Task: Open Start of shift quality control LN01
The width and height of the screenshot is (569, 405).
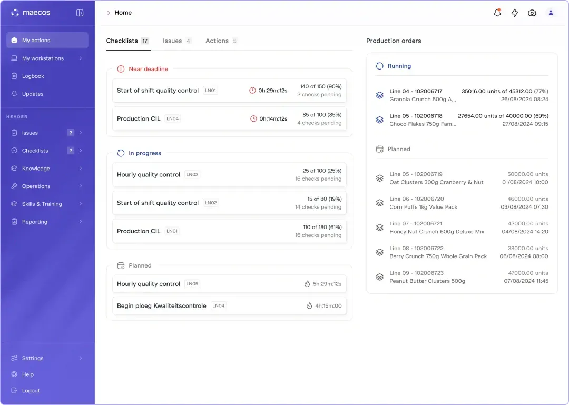Action: (229, 91)
